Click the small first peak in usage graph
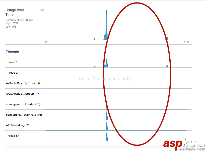The height and width of the screenshot is (152, 206). pyautogui.click(x=94, y=39)
